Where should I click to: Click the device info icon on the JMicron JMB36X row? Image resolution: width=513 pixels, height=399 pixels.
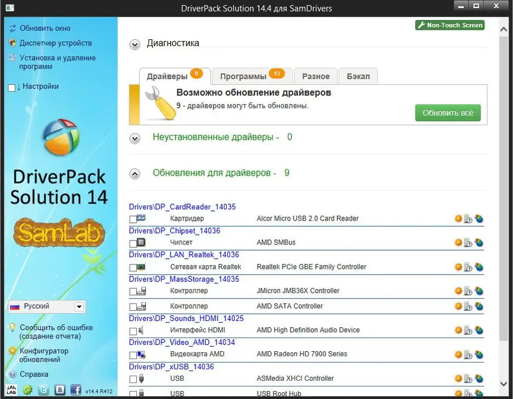468,291
